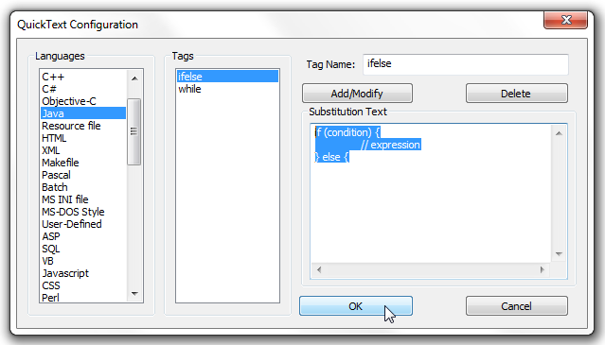Viewport: 605px width, 345px height.
Task: Select HTML in the Languages list
Action: [83, 138]
